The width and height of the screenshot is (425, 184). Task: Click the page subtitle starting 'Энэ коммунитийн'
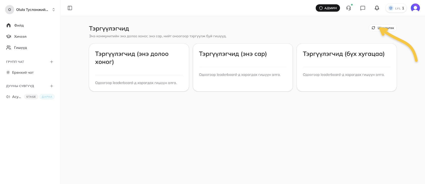tap(158, 36)
